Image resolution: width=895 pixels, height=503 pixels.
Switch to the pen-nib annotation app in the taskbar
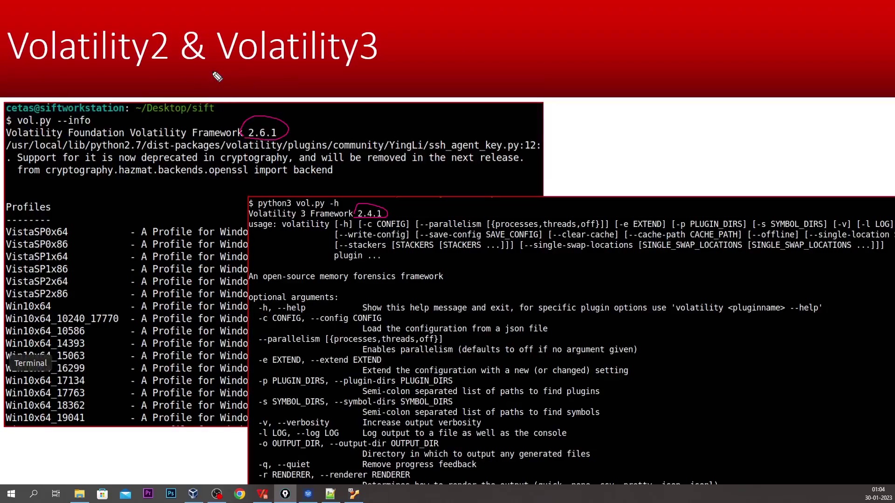tap(285, 494)
